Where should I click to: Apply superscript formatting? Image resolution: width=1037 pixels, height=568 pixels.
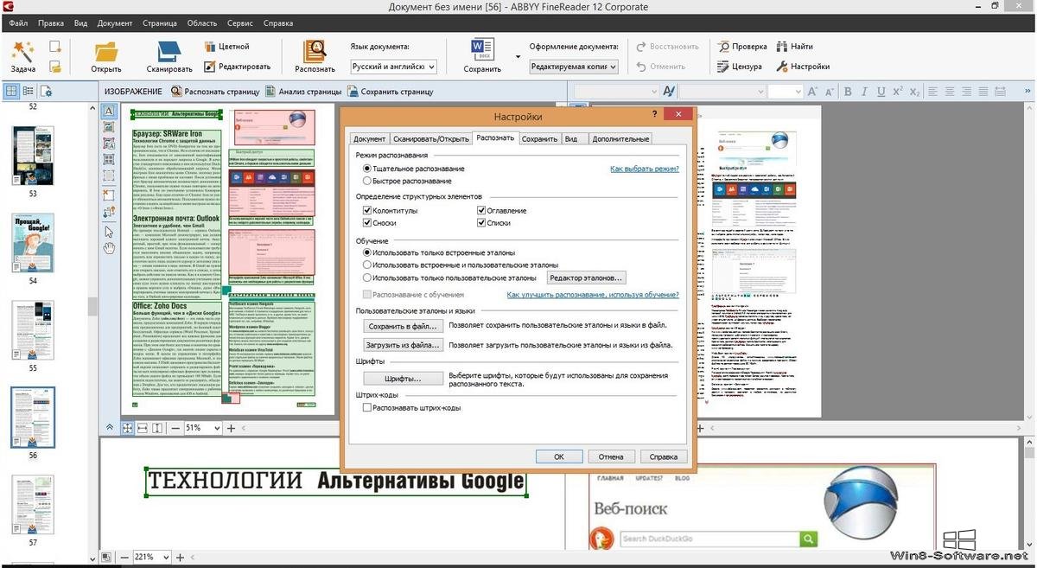coord(898,91)
